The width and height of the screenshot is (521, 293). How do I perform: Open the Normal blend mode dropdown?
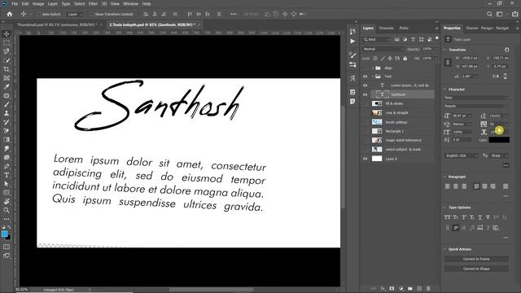coord(383,49)
